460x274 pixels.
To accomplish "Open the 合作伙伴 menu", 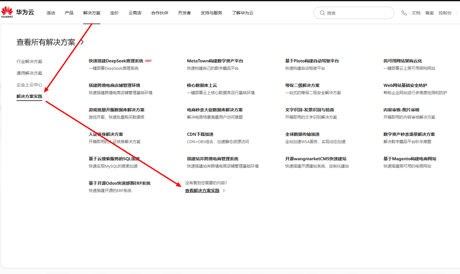I will point(160,13).
